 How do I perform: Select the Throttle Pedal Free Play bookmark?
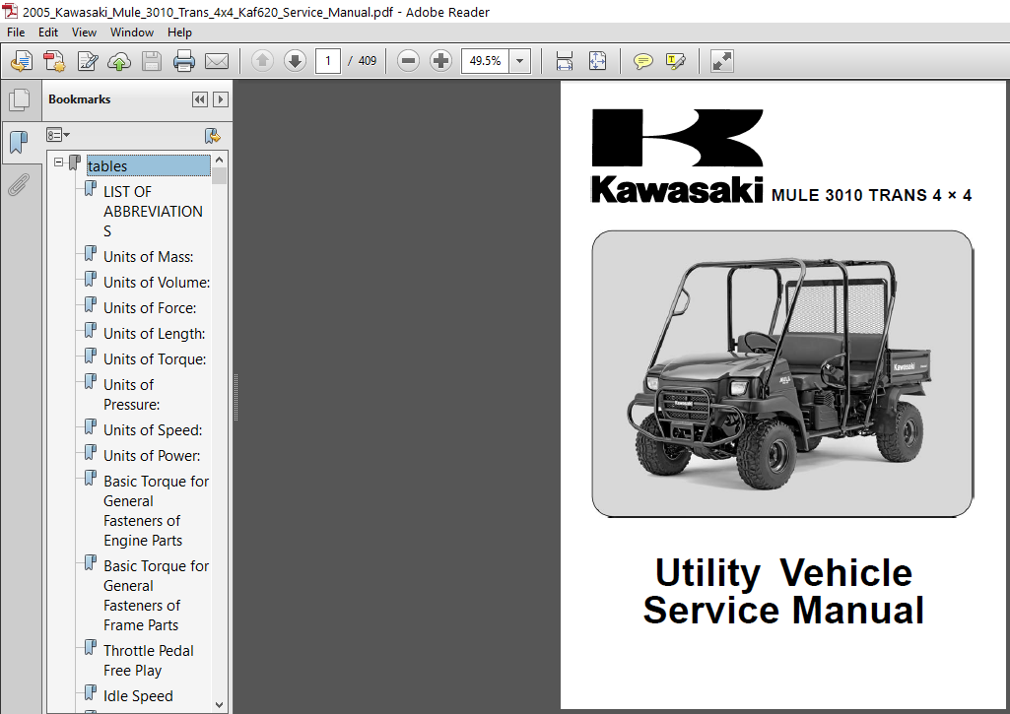[x=148, y=660]
